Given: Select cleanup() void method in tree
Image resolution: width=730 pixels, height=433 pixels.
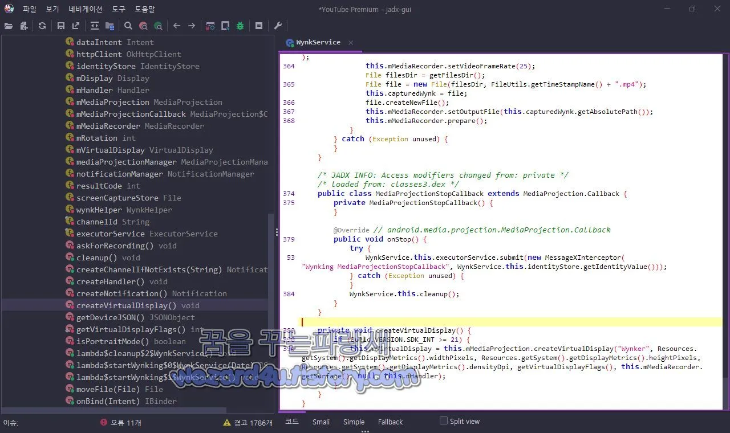Looking at the screenshot, I should pyautogui.click(x=103, y=258).
